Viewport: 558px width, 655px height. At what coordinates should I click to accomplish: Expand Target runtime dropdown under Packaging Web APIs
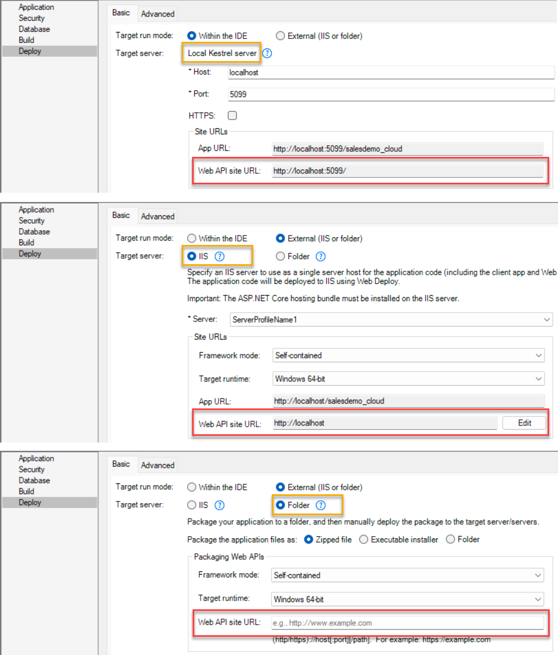click(x=407, y=599)
